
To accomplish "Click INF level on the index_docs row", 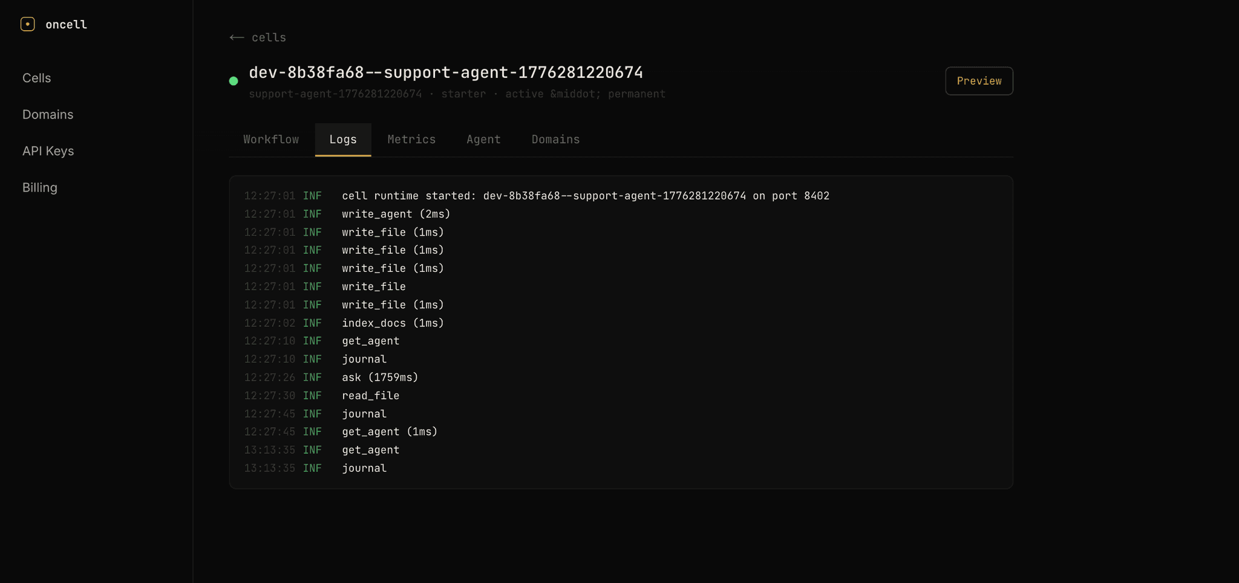I will 312,323.
